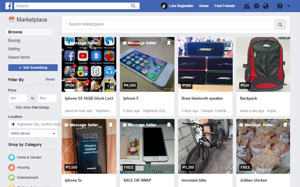
Task: Open the notifications globe icon
Action: point(265,6)
